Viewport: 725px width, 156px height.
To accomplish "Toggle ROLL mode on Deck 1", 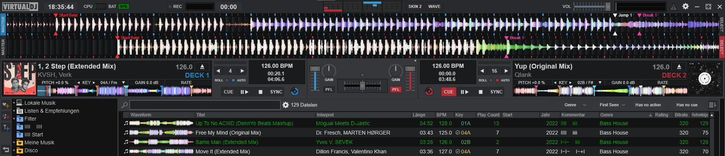I will [x=227, y=80].
